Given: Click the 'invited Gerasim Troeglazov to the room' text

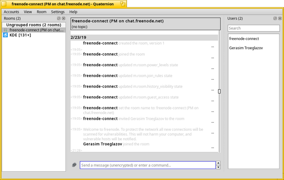Looking at the screenshot, I should [x=152, y=119].
